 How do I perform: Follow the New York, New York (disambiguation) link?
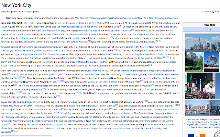click(158, 18)
